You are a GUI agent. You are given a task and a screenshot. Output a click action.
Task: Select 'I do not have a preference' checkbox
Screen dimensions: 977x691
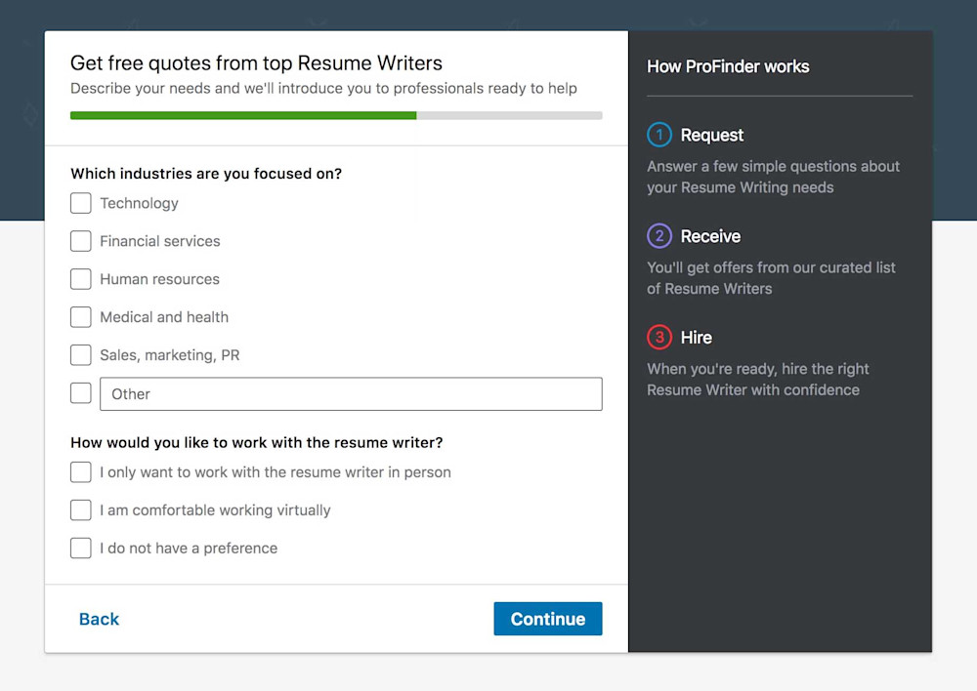click(80, 548)
